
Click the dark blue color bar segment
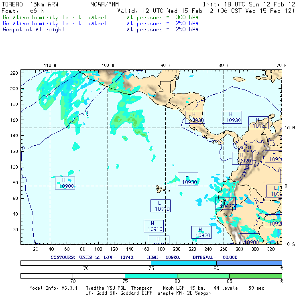pos(249,262)
